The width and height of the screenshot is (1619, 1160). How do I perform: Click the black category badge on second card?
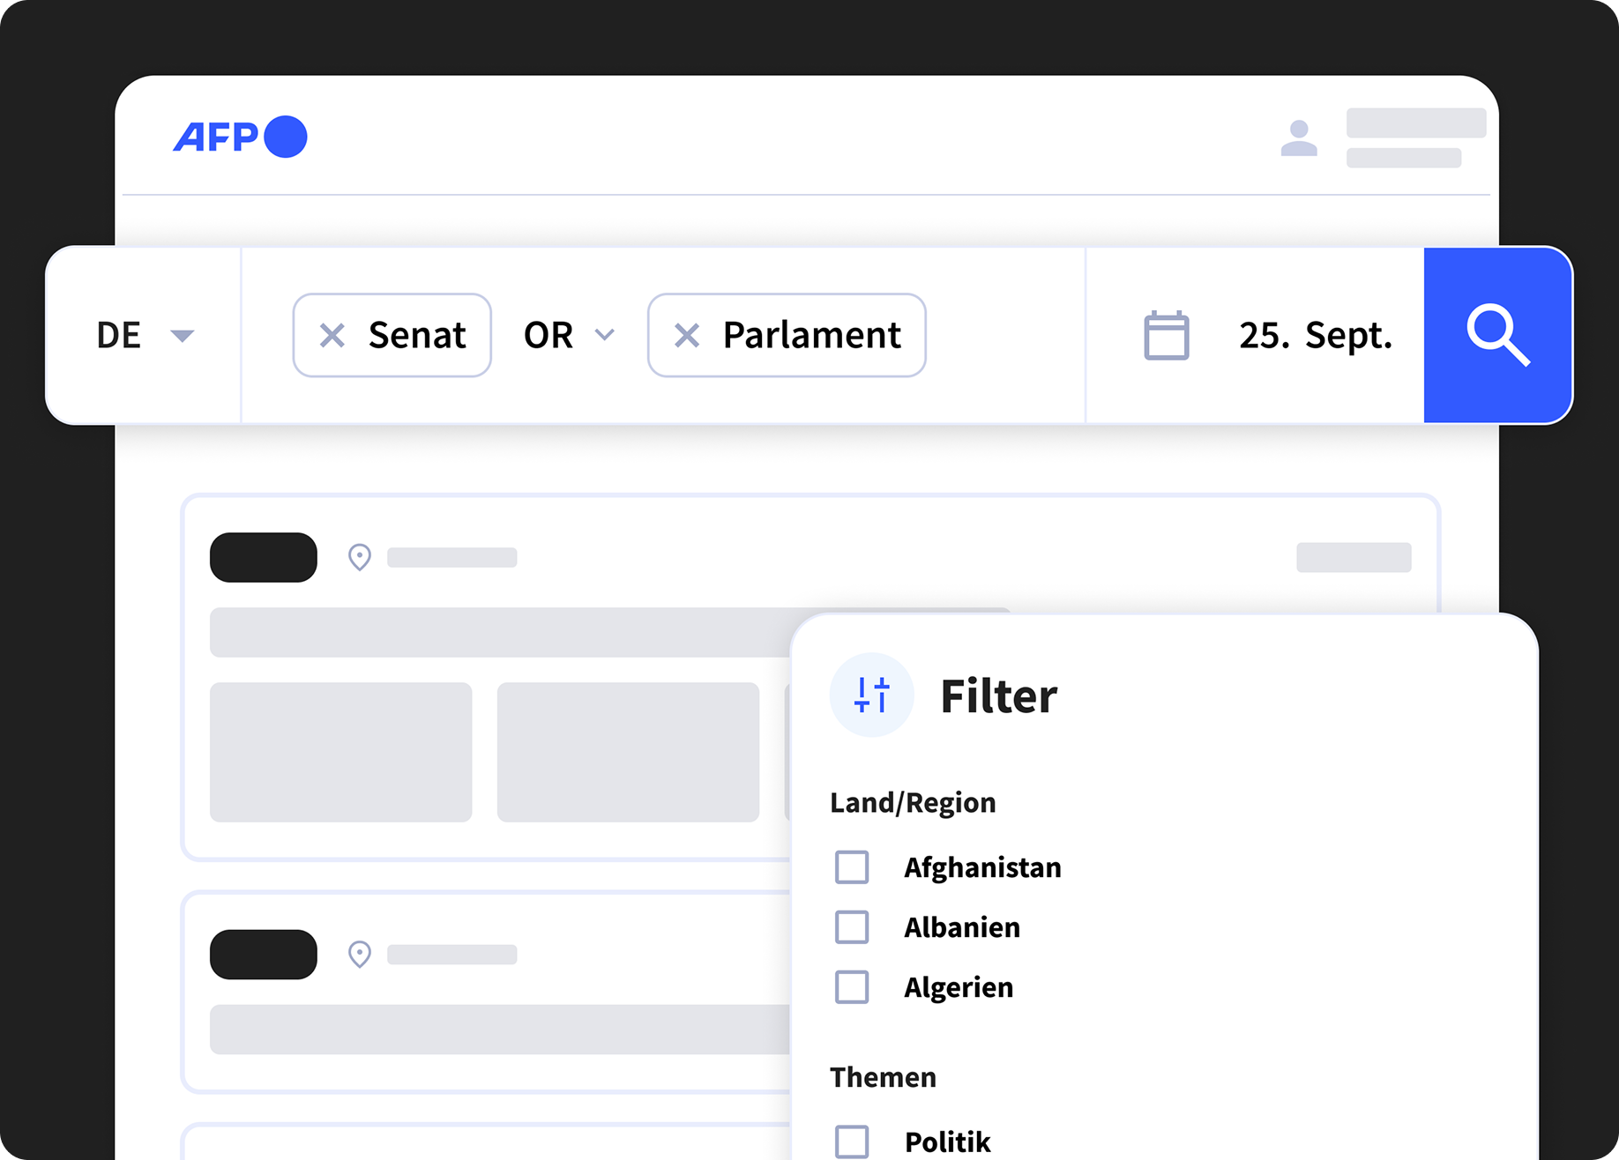tap(263, 954)
